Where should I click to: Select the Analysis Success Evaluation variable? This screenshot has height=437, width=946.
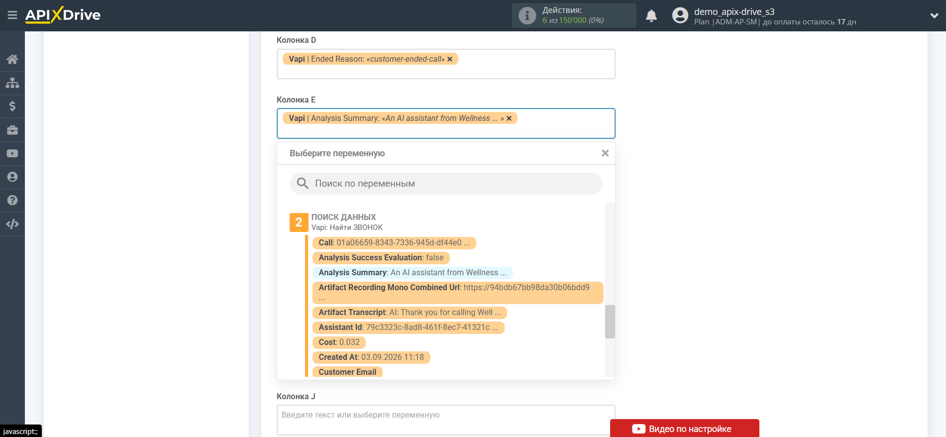tap(381, 258)
